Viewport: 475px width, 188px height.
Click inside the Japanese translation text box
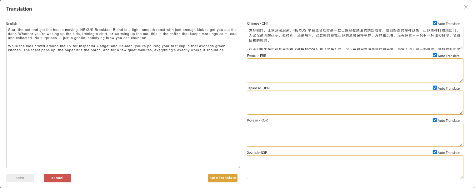pyautogui.click(x=355, y=102)
